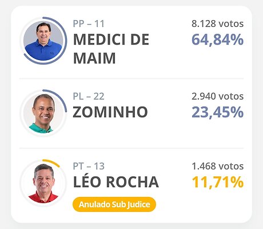Click the yellow progress arc on Léo Rocha photo
263x229 pixels.
pyautogui.click(x=52, y=162)
